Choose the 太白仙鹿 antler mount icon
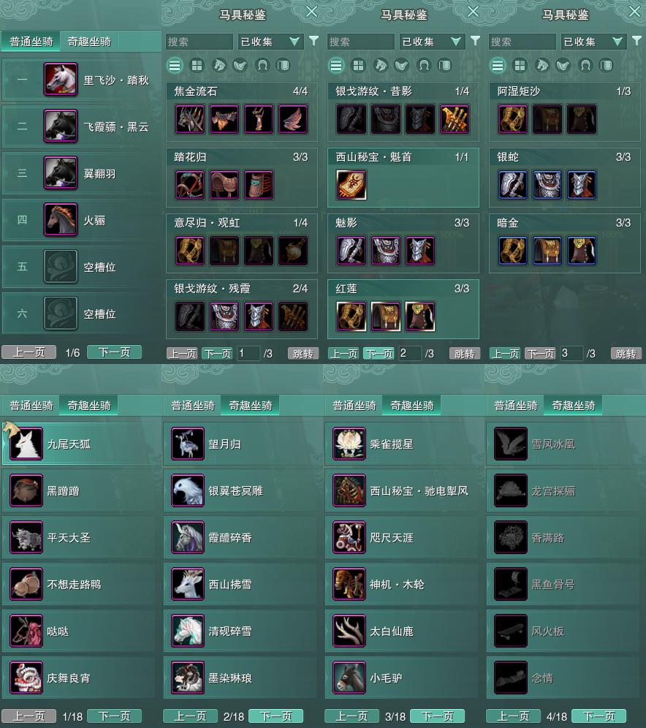 349,631
